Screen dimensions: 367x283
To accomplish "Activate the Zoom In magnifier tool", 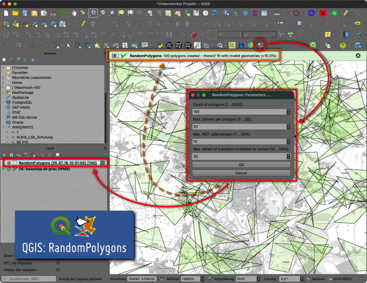I will (93, 13).
